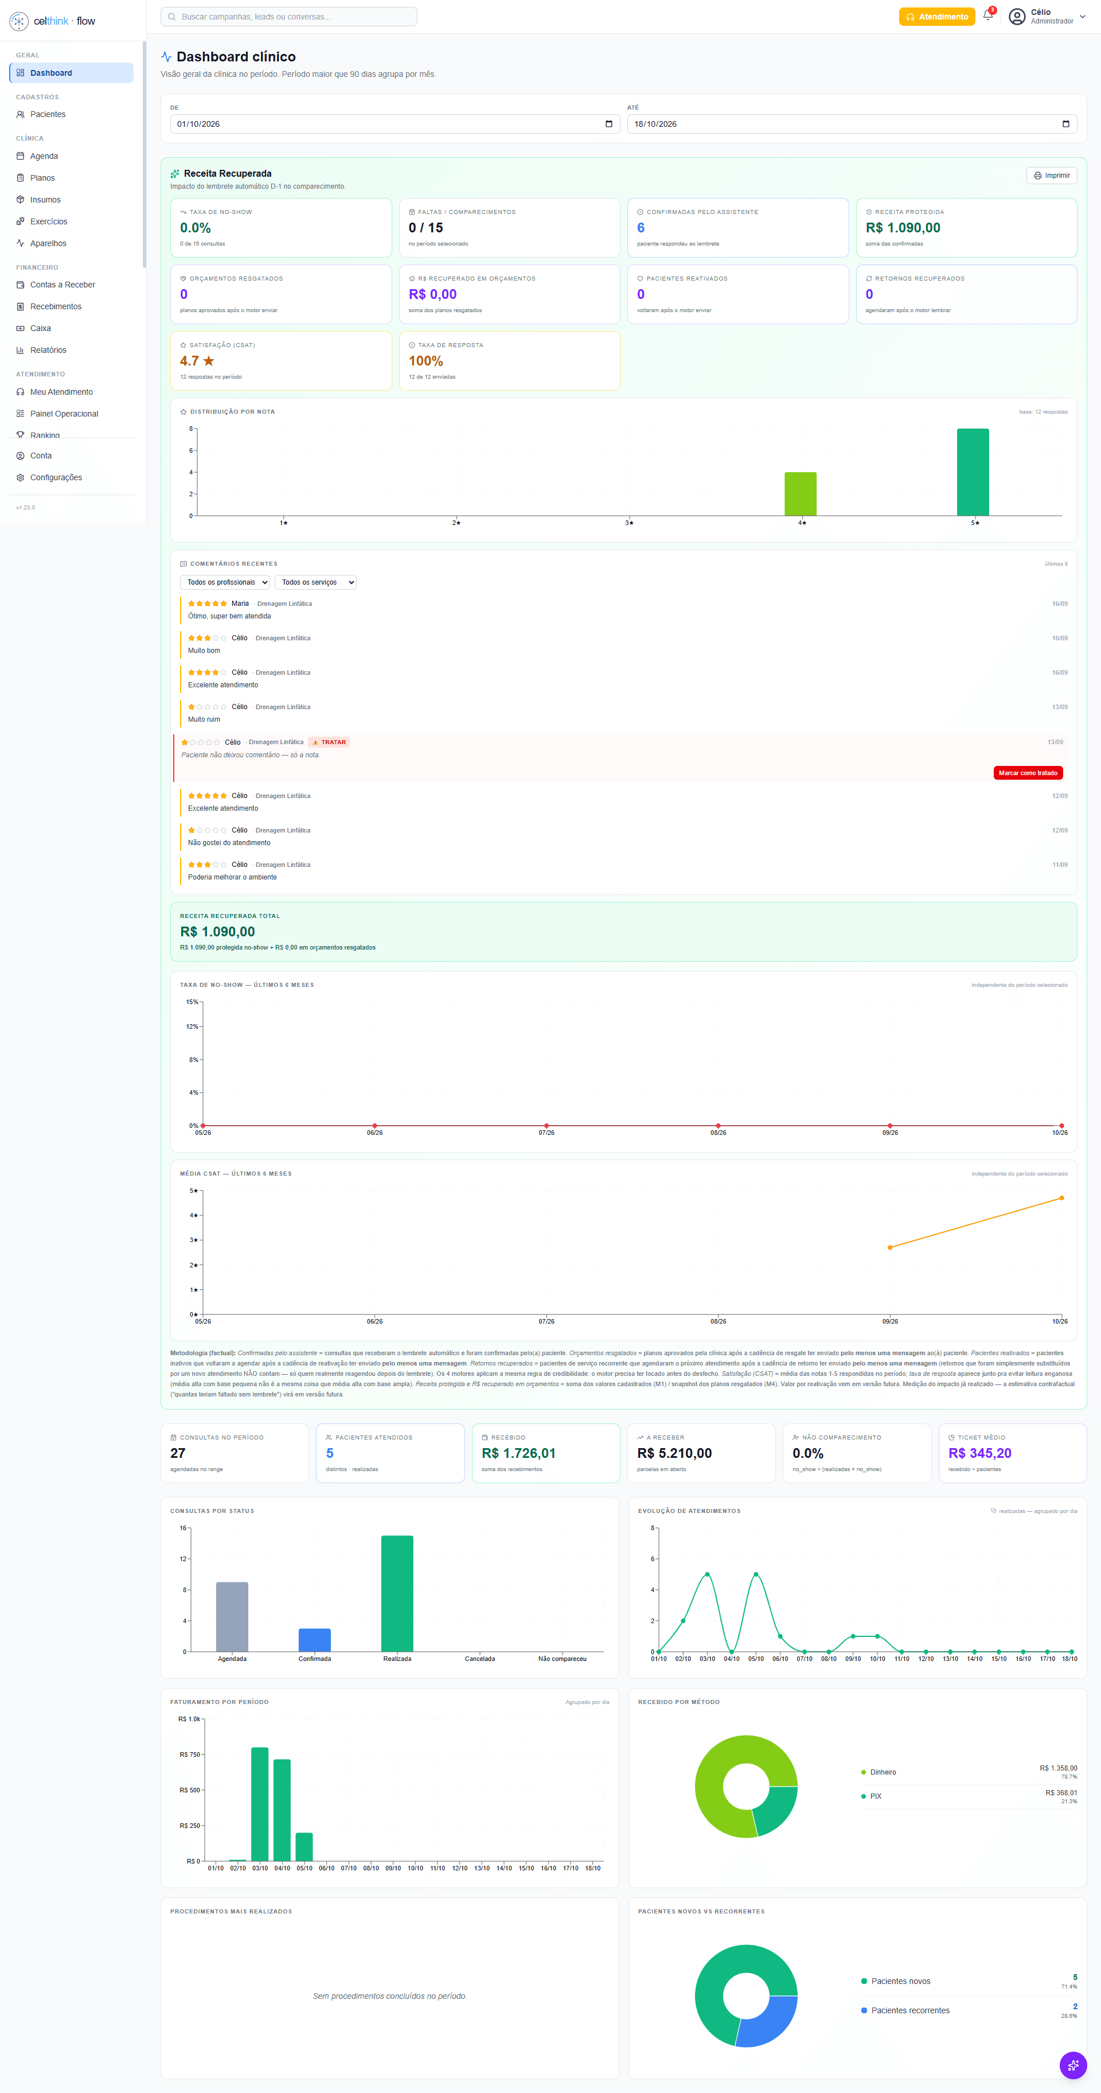This screenshot has height=2093, width=1101.
Task: Open Meu Atendimento link
Action: coord(72,392)
